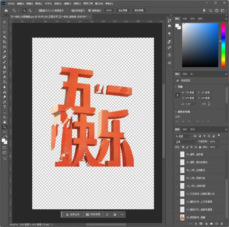Open the workspace switcher dropdown

[x=223, y=10]
